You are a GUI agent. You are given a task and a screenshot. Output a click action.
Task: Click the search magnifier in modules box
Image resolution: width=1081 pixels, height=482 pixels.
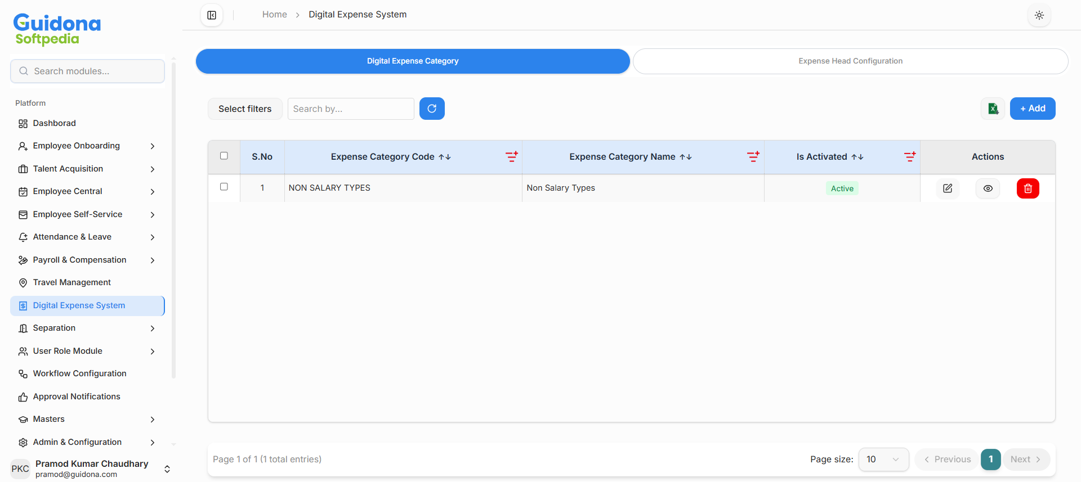[24, 71]
